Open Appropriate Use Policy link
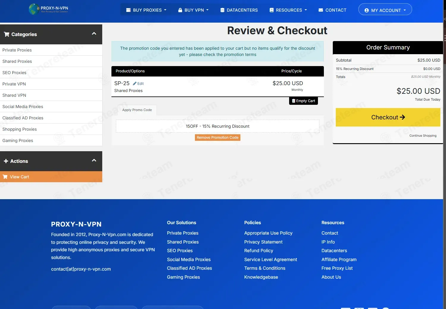 coord(268,233)
